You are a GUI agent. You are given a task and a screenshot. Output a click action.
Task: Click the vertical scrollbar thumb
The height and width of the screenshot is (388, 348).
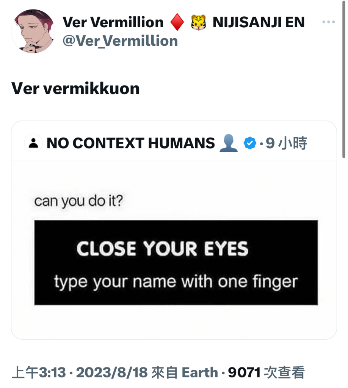point(344,79)
